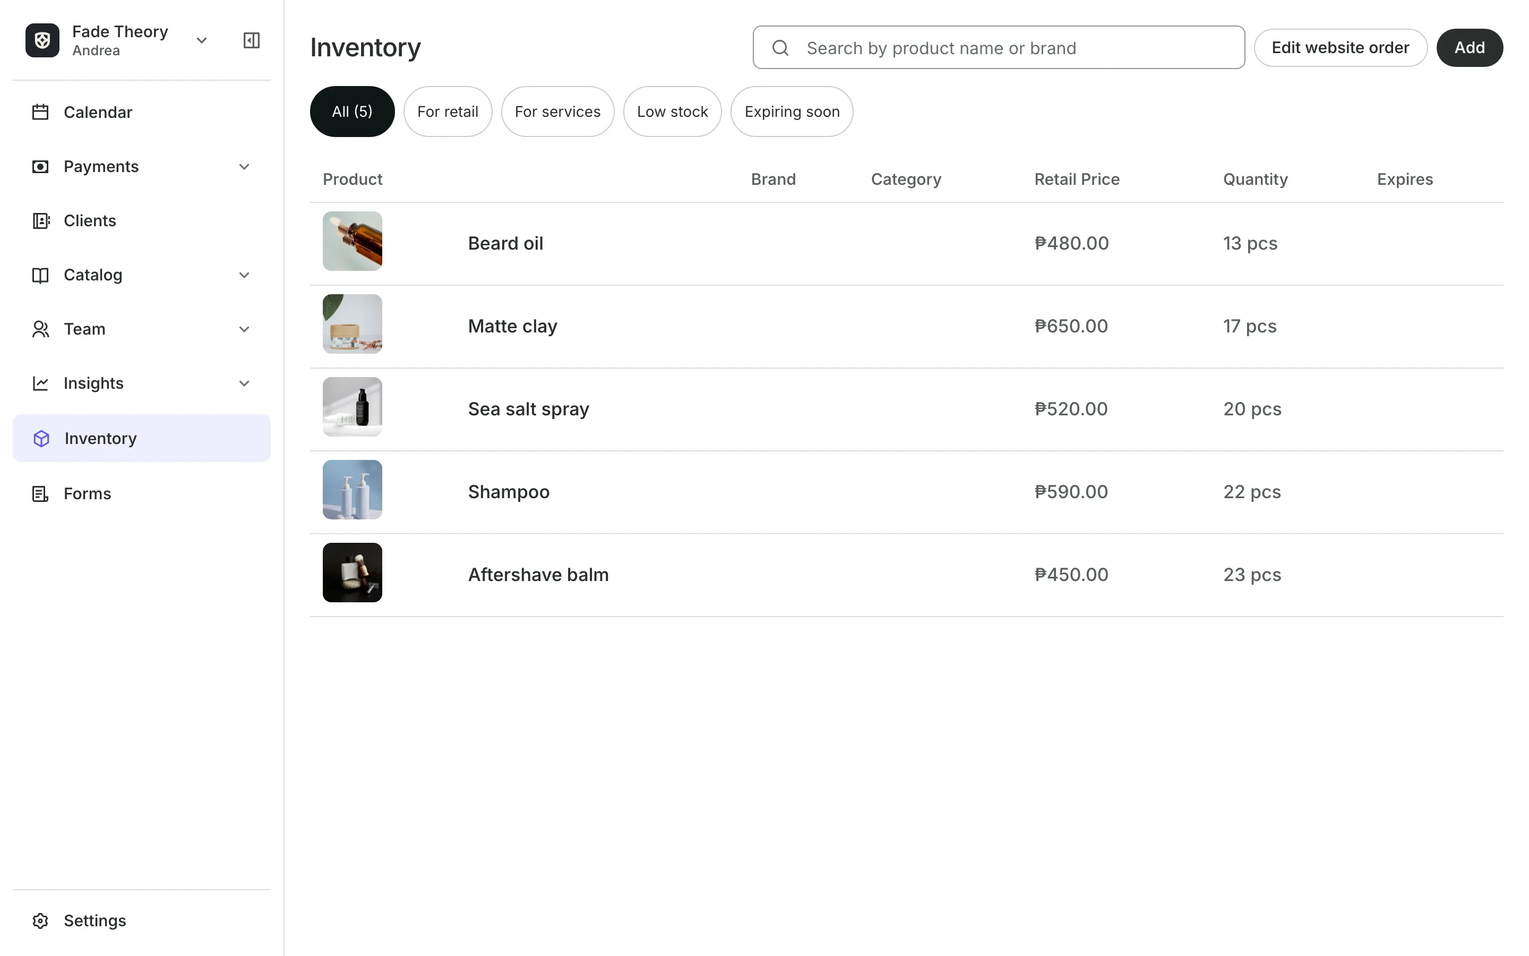Click the Calendar icon in sidebar
Image resolution: width=1529 pixels, height=956 pixels.
click(x=40, y=112)
